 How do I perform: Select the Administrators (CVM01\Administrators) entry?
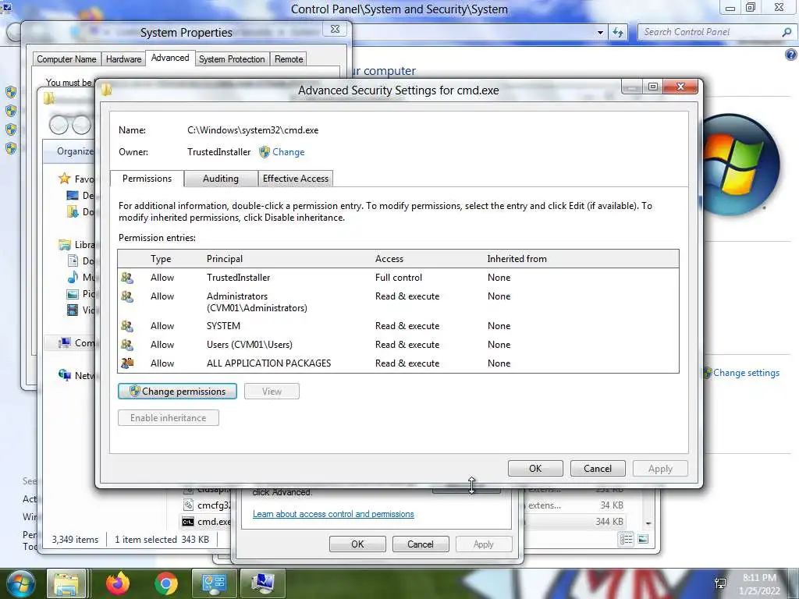click(x=399, y=302)
